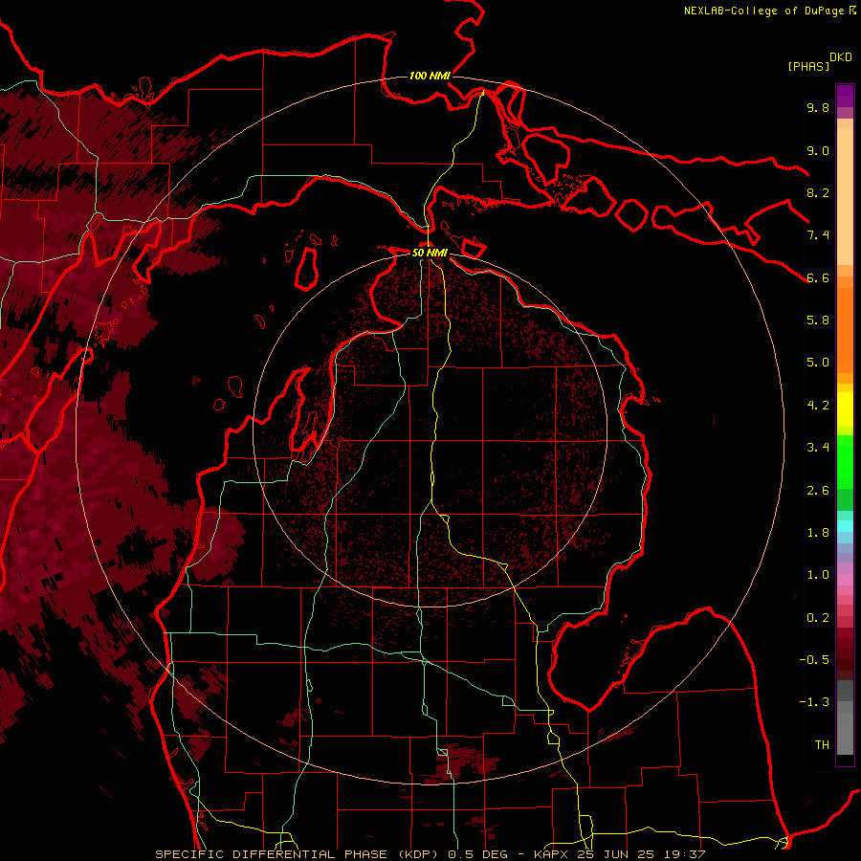The height and width of the screenshot is (861, 861).
Task: Select the -0.5 scale value
Action: tap(814, 660)
